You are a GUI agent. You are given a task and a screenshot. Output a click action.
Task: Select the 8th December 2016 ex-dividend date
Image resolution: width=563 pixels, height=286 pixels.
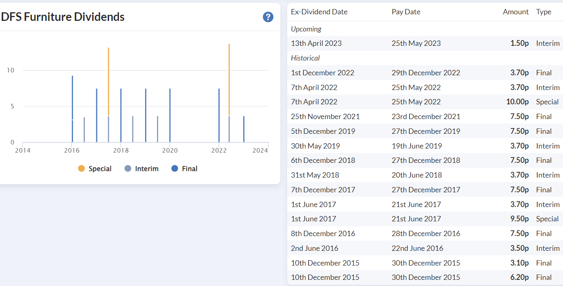pos(323,234)
